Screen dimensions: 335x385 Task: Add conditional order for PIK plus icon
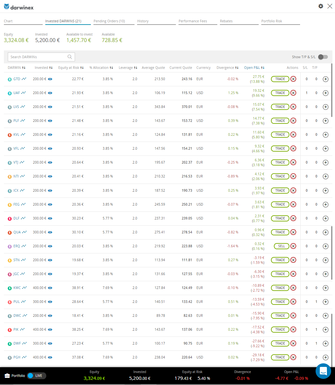[326, 329]
